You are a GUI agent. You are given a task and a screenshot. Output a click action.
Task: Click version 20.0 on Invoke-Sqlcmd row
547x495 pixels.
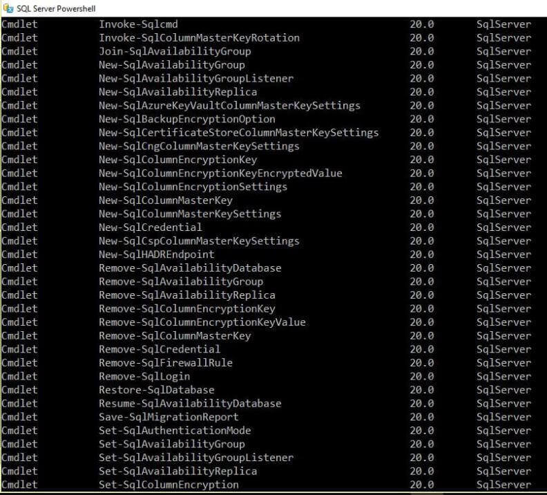tap(422, 24)
